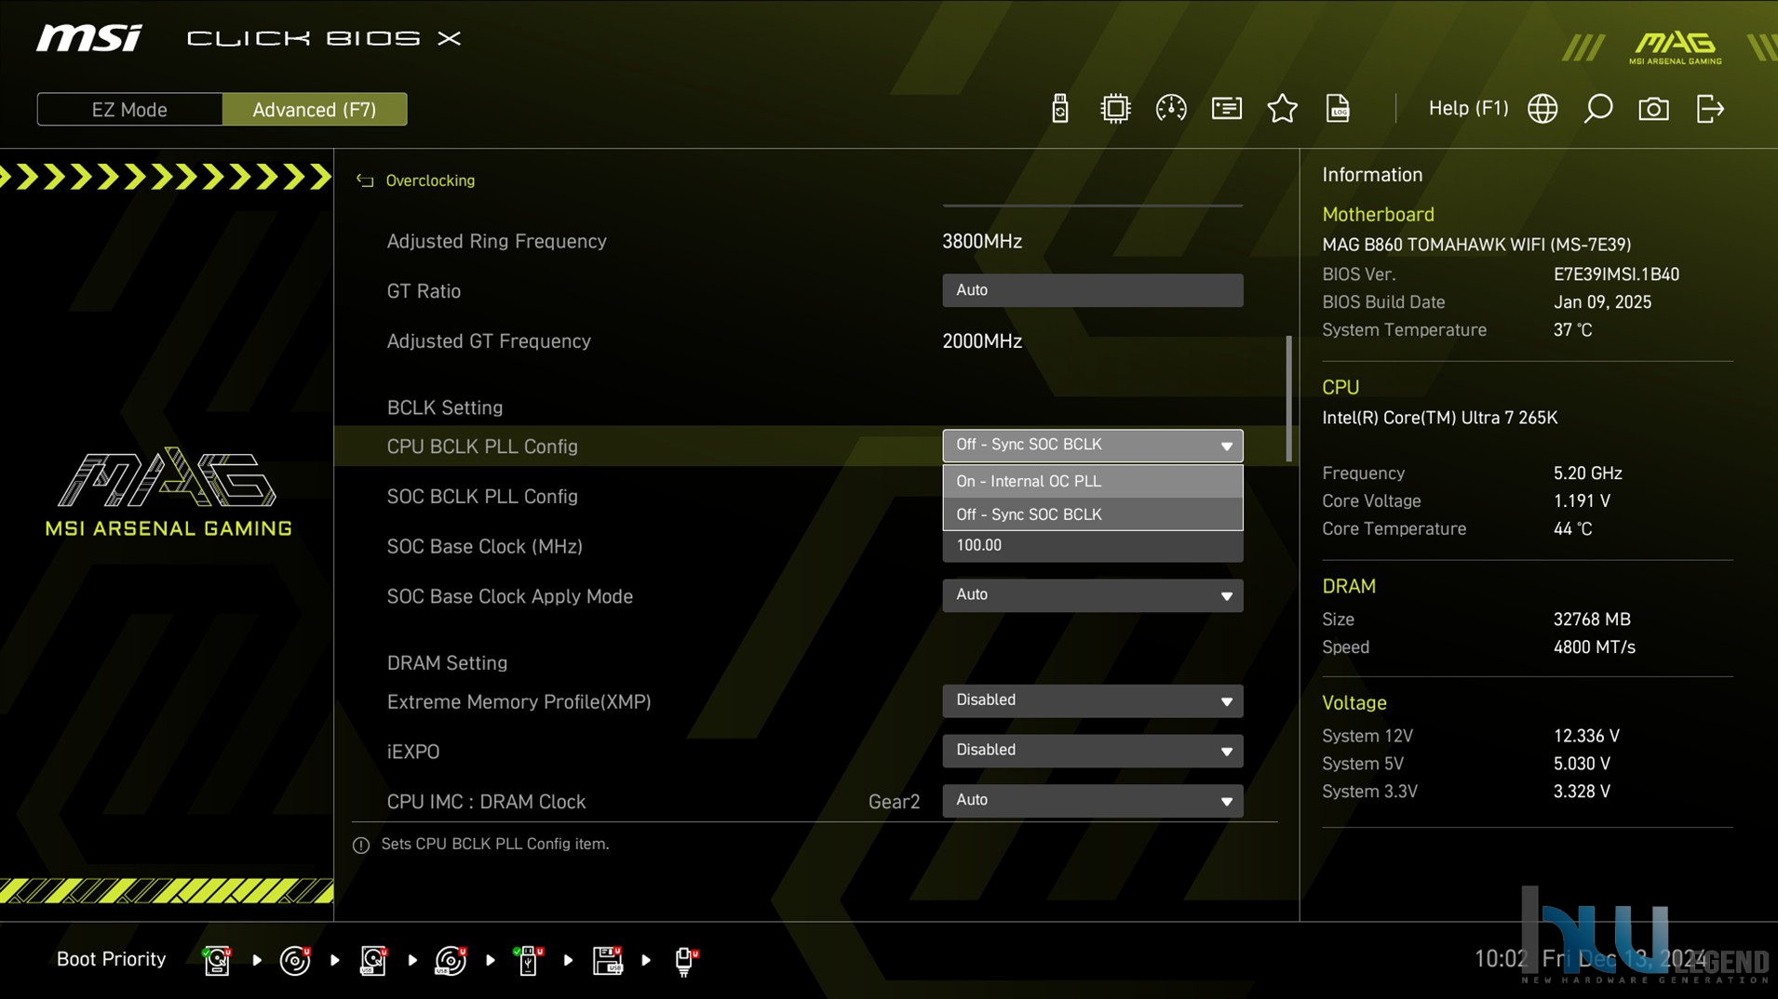Select USB key boot device icon
Image resolution: width=1778 pixels, height=999 pixels.
(528, 960)
